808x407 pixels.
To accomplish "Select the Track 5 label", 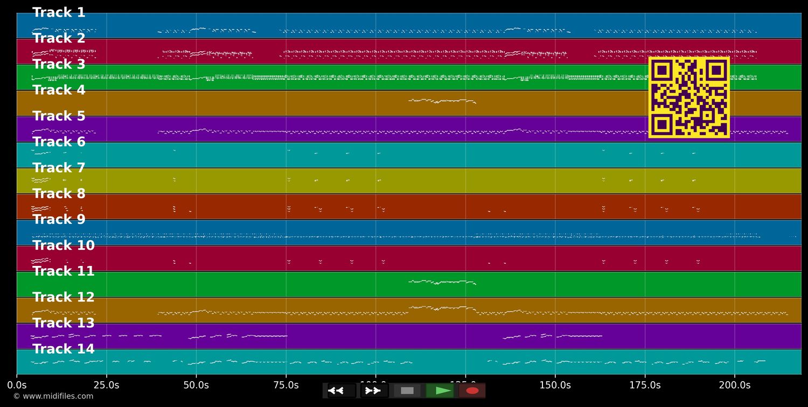I will tap(59, 116).
